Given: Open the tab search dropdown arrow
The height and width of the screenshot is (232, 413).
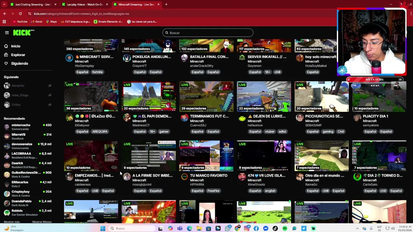Looking at the screenshot, I should pos(4,5).
